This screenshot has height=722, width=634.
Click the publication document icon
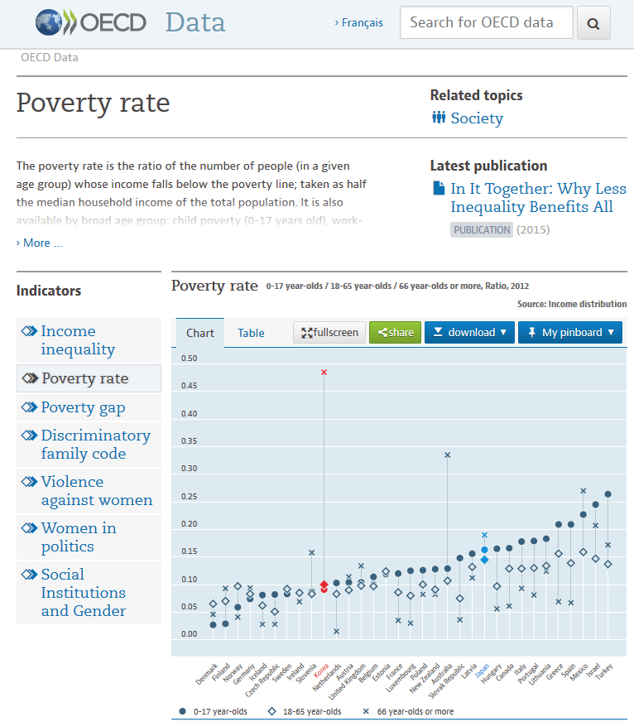click(439, 188)
